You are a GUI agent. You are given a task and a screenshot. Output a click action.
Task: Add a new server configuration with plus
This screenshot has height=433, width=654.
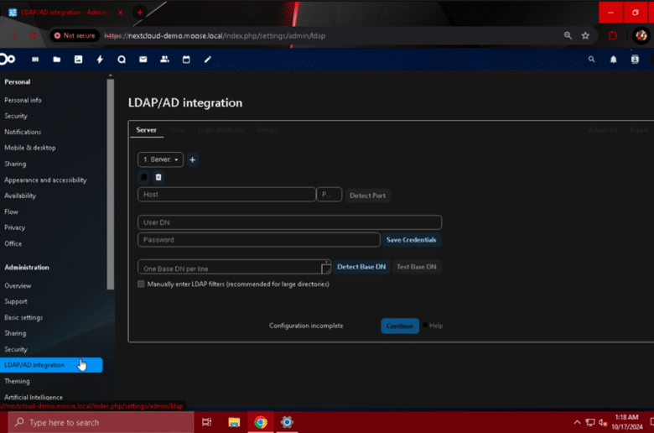192,159
